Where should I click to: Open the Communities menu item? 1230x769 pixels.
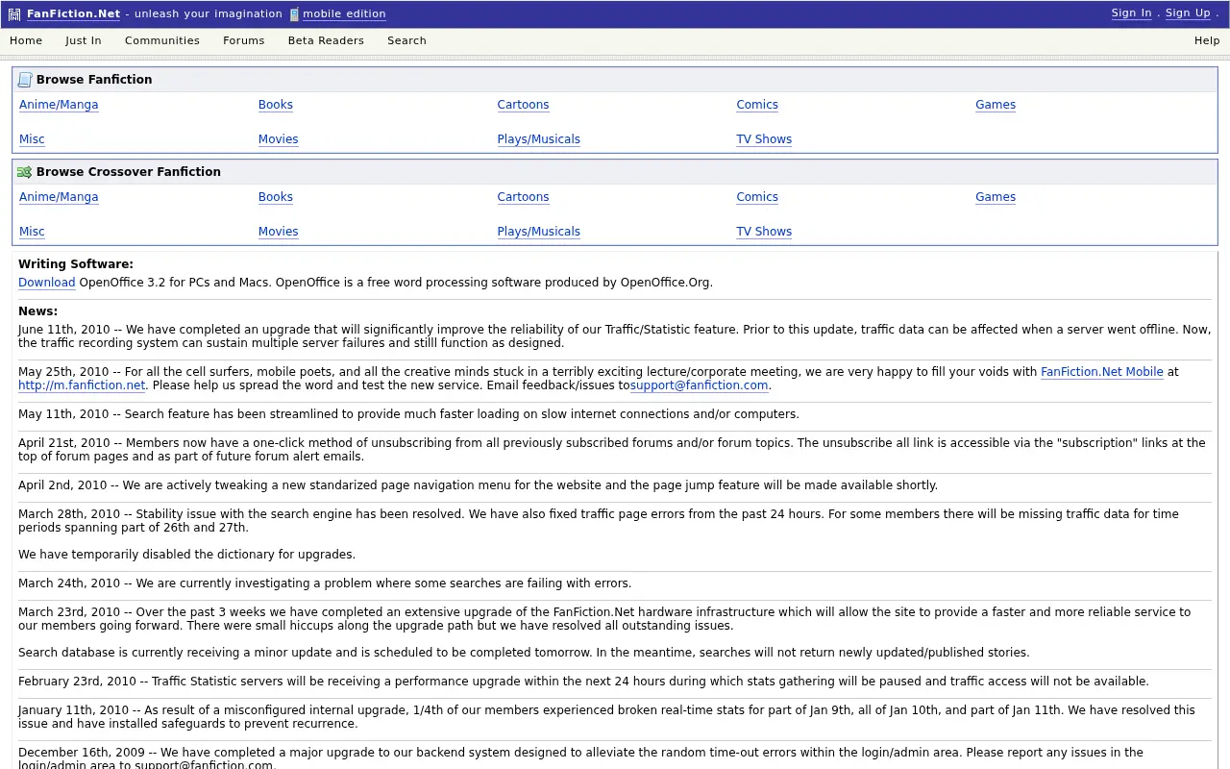click(x=162, y=40)
